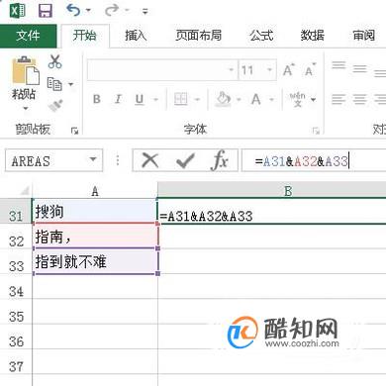Viewport: 386px width, 386px height.
Task: Center cell text horizontally
Action: 359,99
